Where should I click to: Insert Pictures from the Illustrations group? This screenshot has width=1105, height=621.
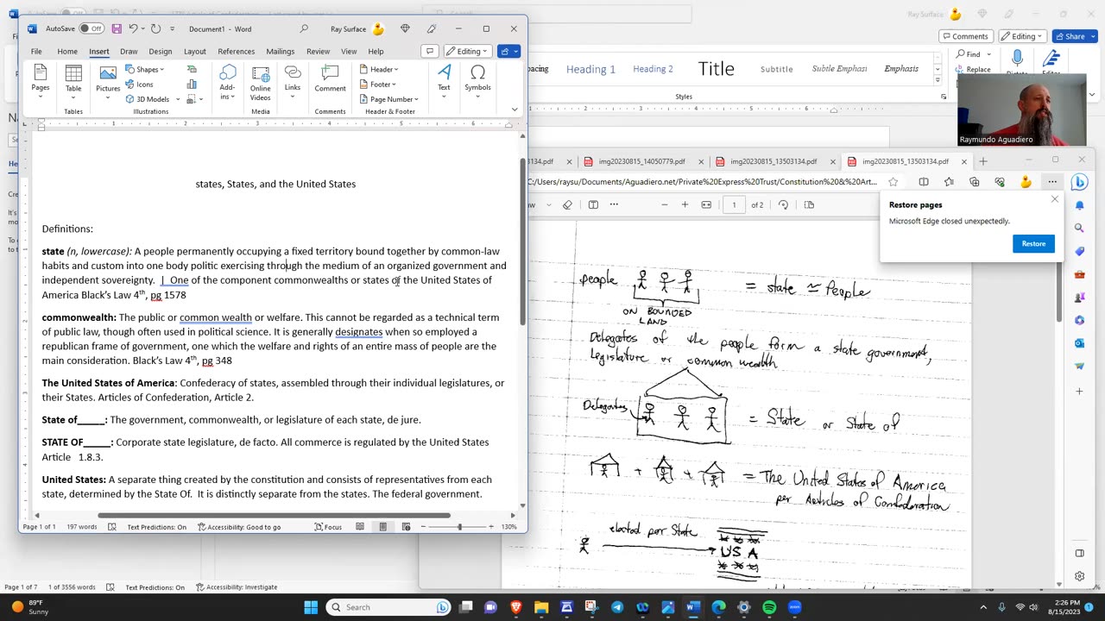click(x=108, y=80)
